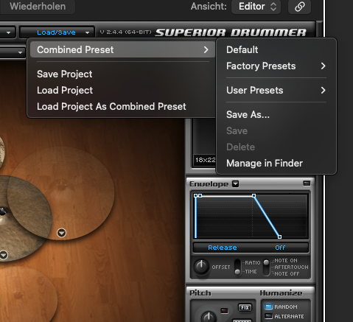The width and height of the screenshot is (353, 322).
Task: Click inside the envelope graph display
Action: point(251,216)
